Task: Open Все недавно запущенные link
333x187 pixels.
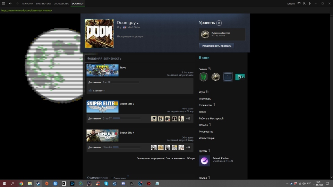Action: pyautogui.click(x=150, y=158)
